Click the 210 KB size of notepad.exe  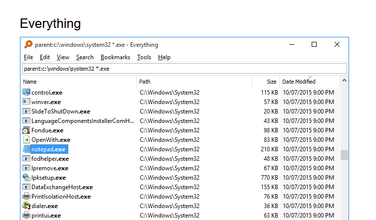[269, 149]
